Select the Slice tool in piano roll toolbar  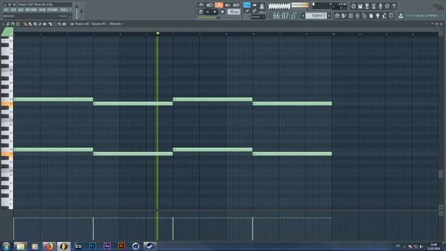(x=49, y=24)
